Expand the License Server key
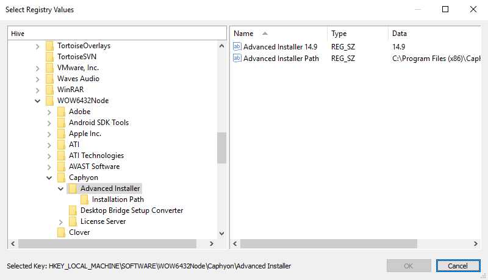The height and width of the screenshot is (280, 488). [60, 222]
